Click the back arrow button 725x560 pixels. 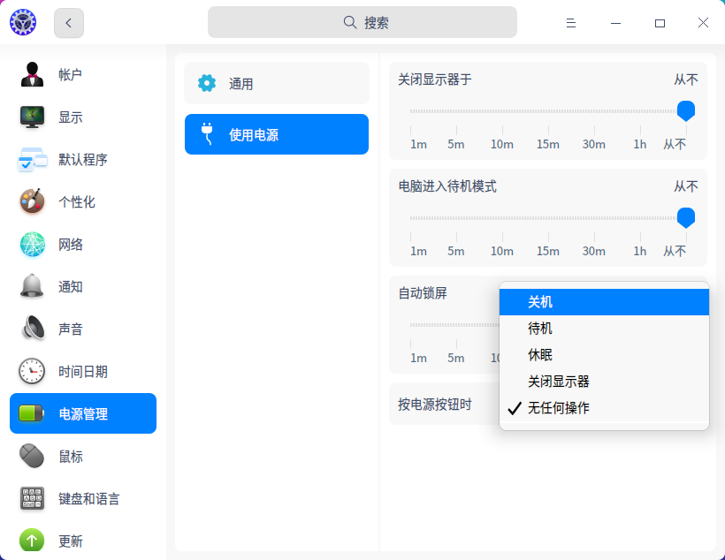[68, 23]
